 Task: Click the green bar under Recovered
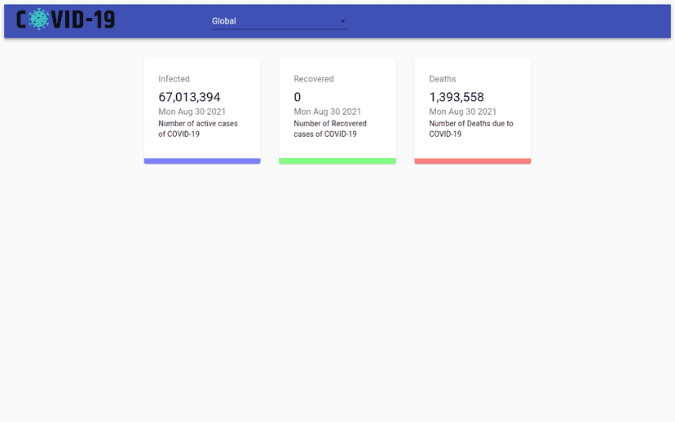[337, 161]
